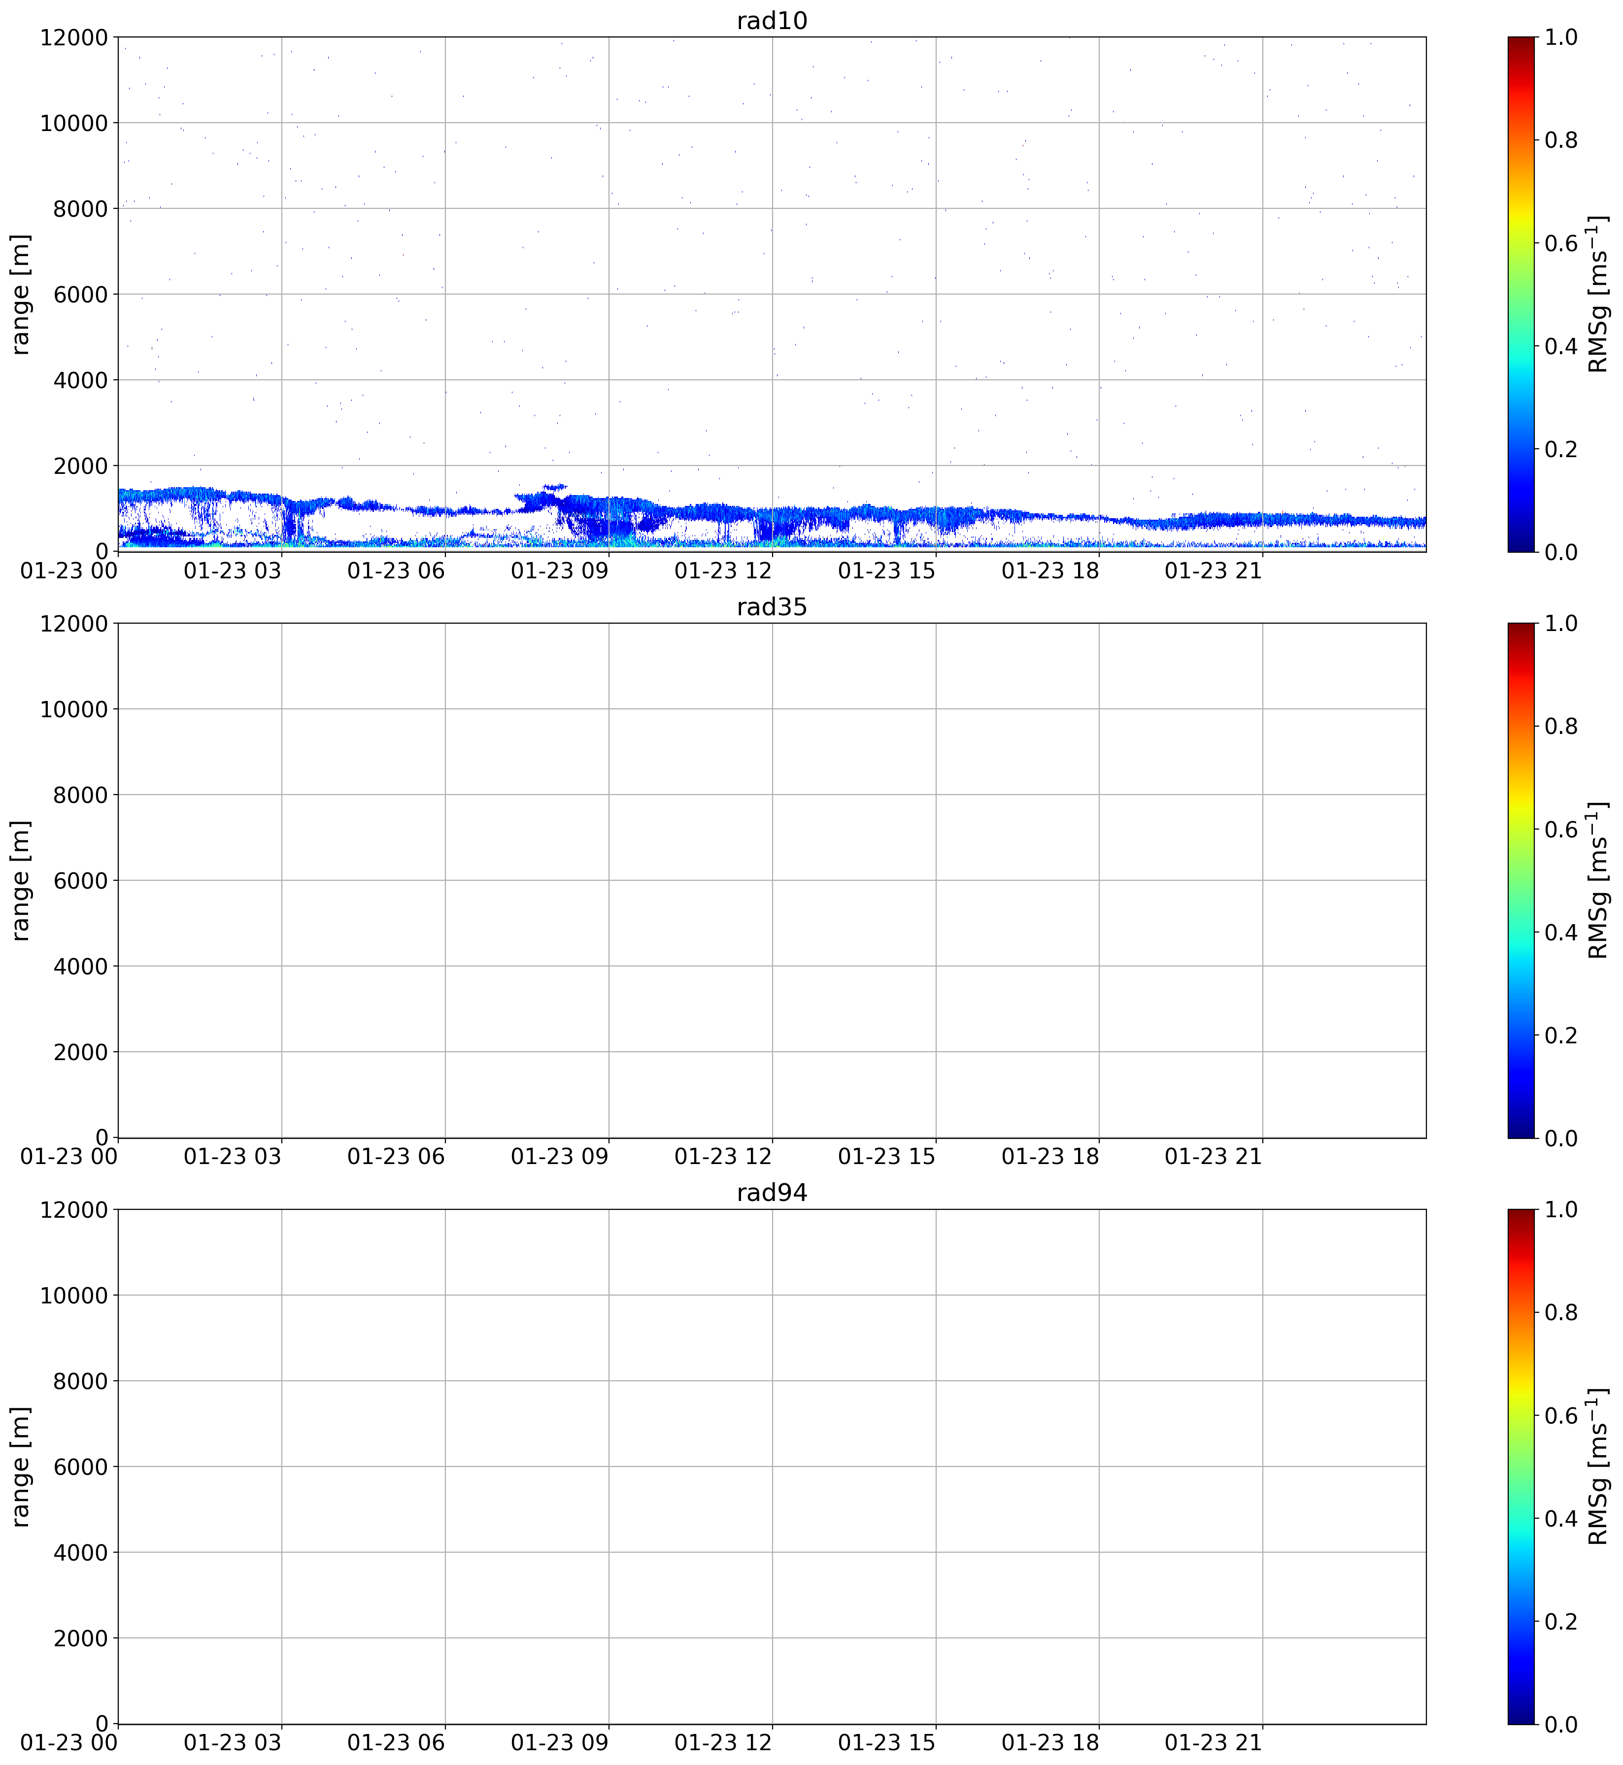Click the RMSg label beside rad94 colorbar
Screen dimensions: 1623x1765
click(x=1598, y=1466)
